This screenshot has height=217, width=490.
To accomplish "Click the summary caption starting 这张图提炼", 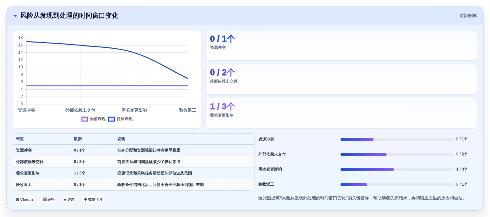I will coord(362,198).
